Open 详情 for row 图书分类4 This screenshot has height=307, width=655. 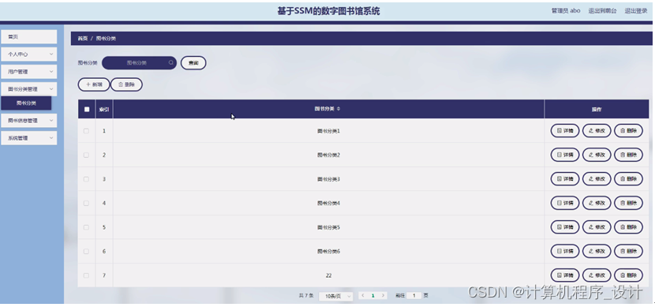point(565,203)
